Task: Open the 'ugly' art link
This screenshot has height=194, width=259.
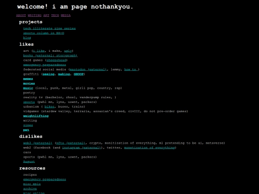Action: click(68, 51)
